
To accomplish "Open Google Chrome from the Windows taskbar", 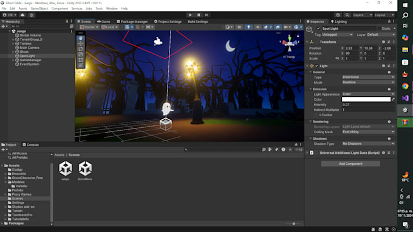I will [x=405, y=86].
